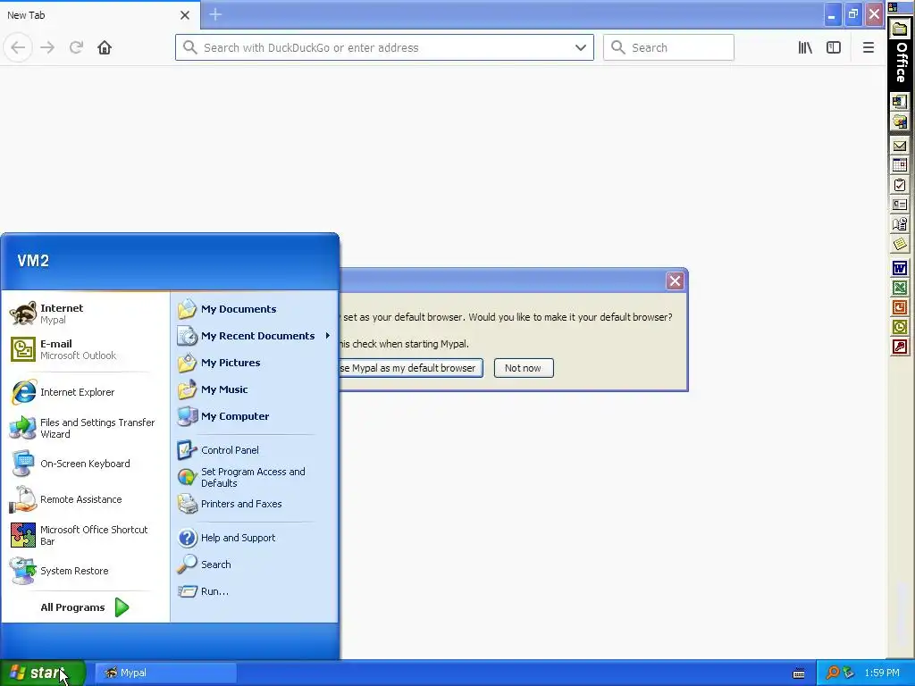Open address bar history dropdown
915x686 pixels.
pos(581,48)
